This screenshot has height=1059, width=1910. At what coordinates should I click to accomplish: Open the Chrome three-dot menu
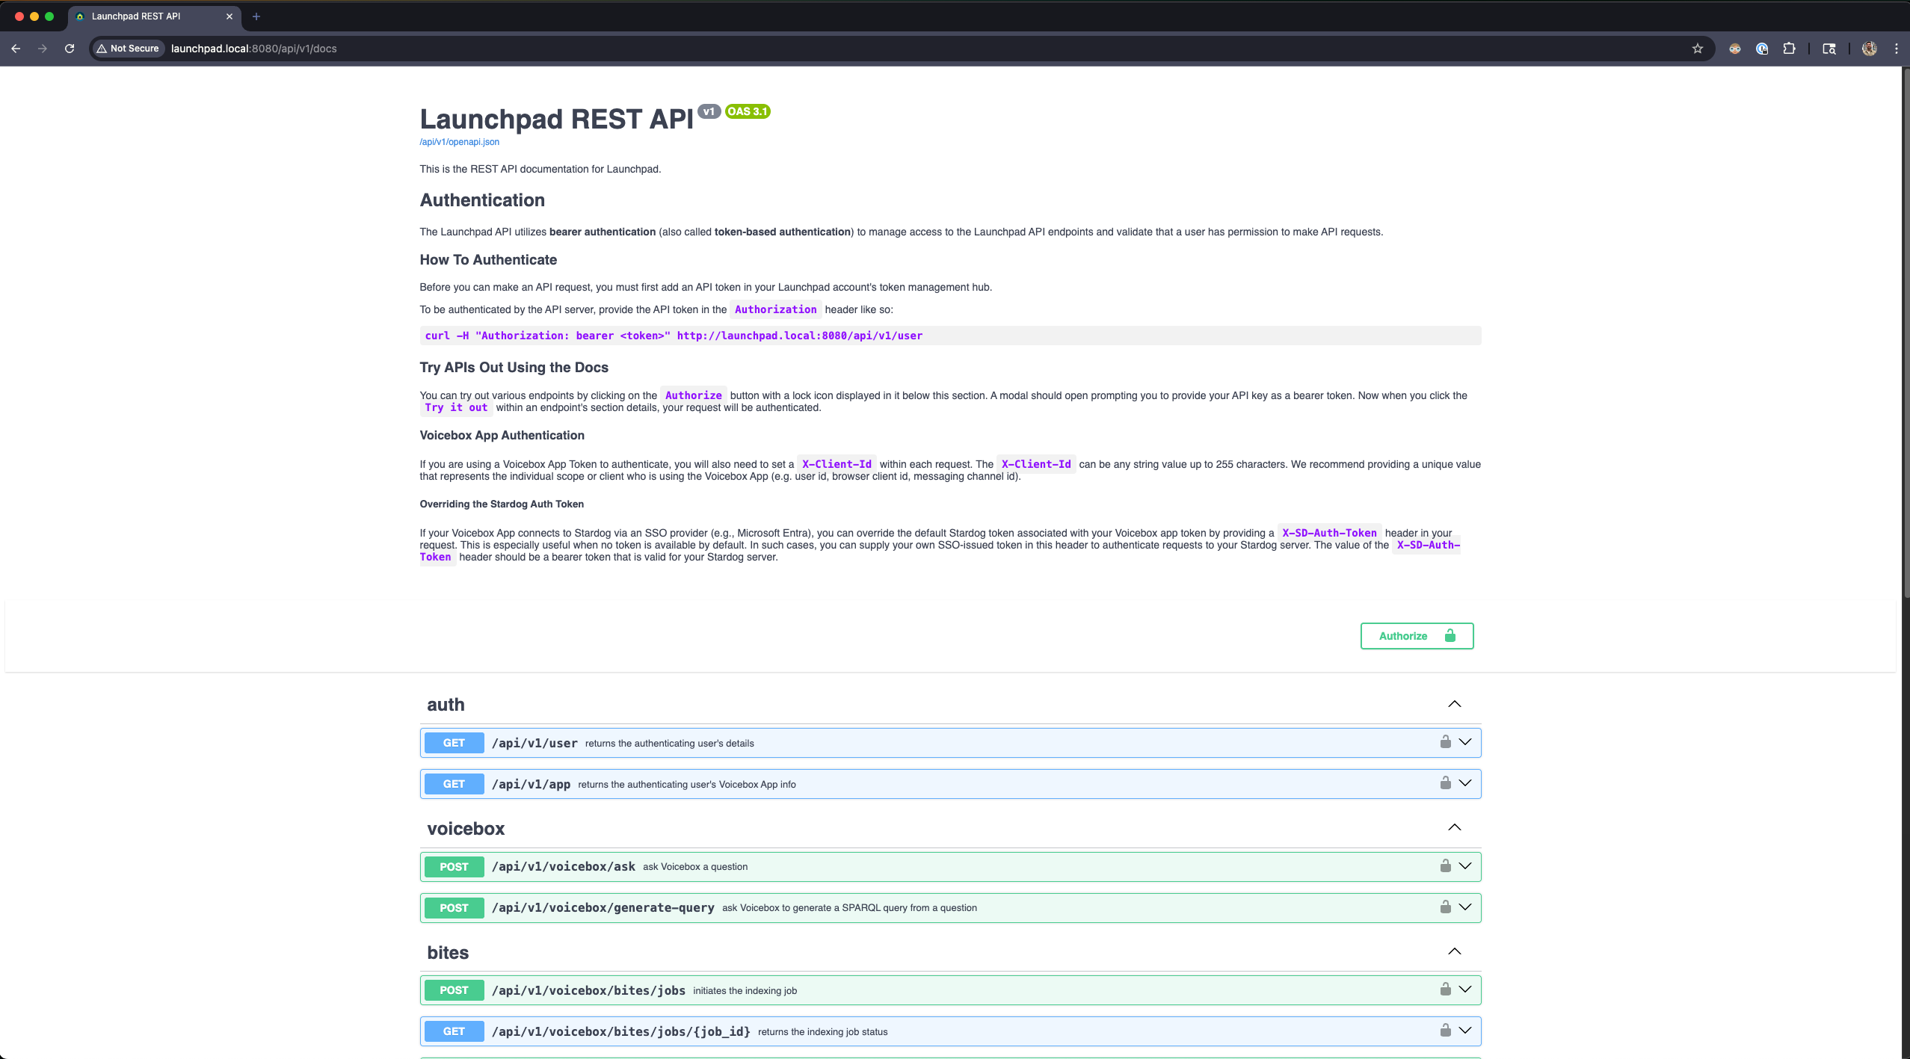click(x=1897, y=49)
